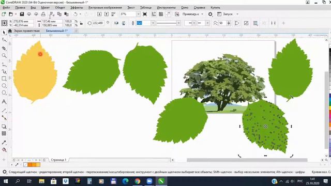Toggle full-screen preview icon

[145, 14]
